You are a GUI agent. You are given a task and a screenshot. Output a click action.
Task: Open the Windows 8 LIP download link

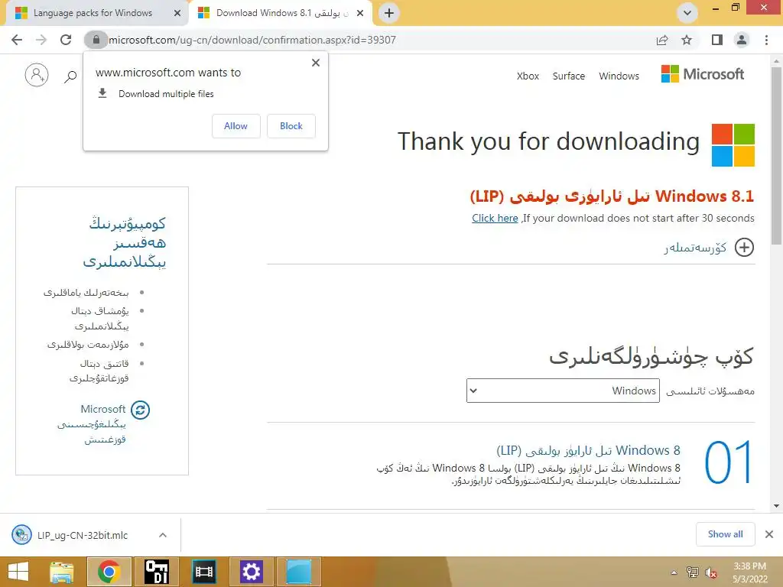pos(588,450)
